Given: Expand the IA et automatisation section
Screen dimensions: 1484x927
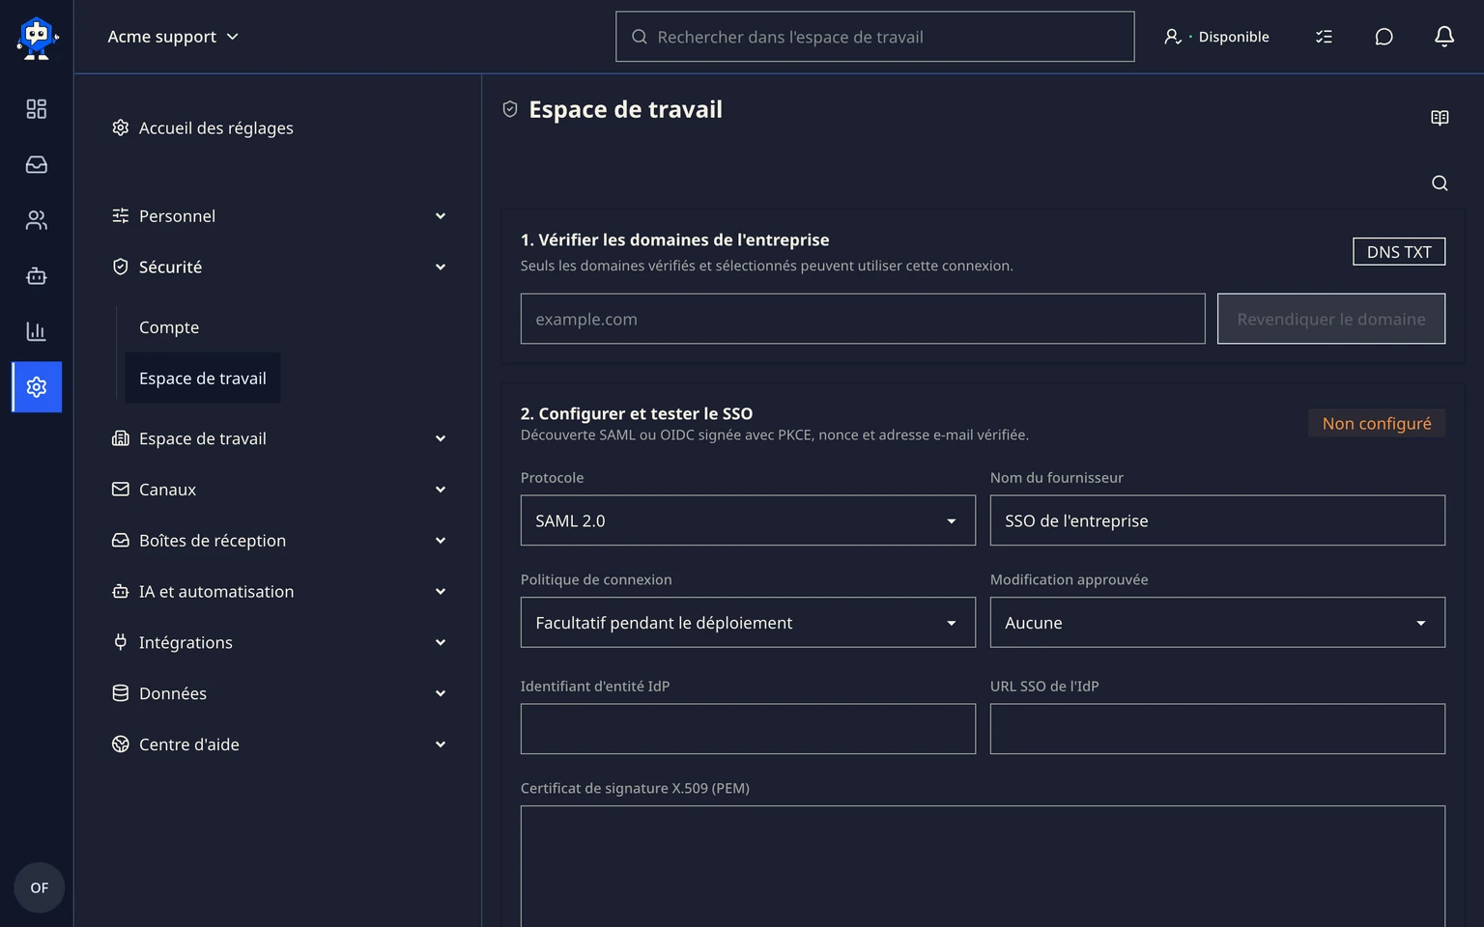Looking at the screenshot, I should coord(279,592).
